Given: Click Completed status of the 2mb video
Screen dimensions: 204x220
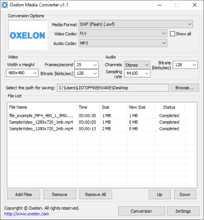Looking at the screenshot, I should tap(169, 129).
